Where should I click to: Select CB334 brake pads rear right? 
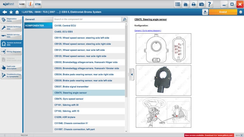[89, 75]
